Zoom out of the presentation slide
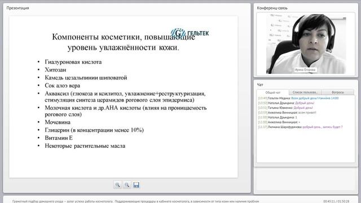Screen dimensions: 361x203 (127, 185)
